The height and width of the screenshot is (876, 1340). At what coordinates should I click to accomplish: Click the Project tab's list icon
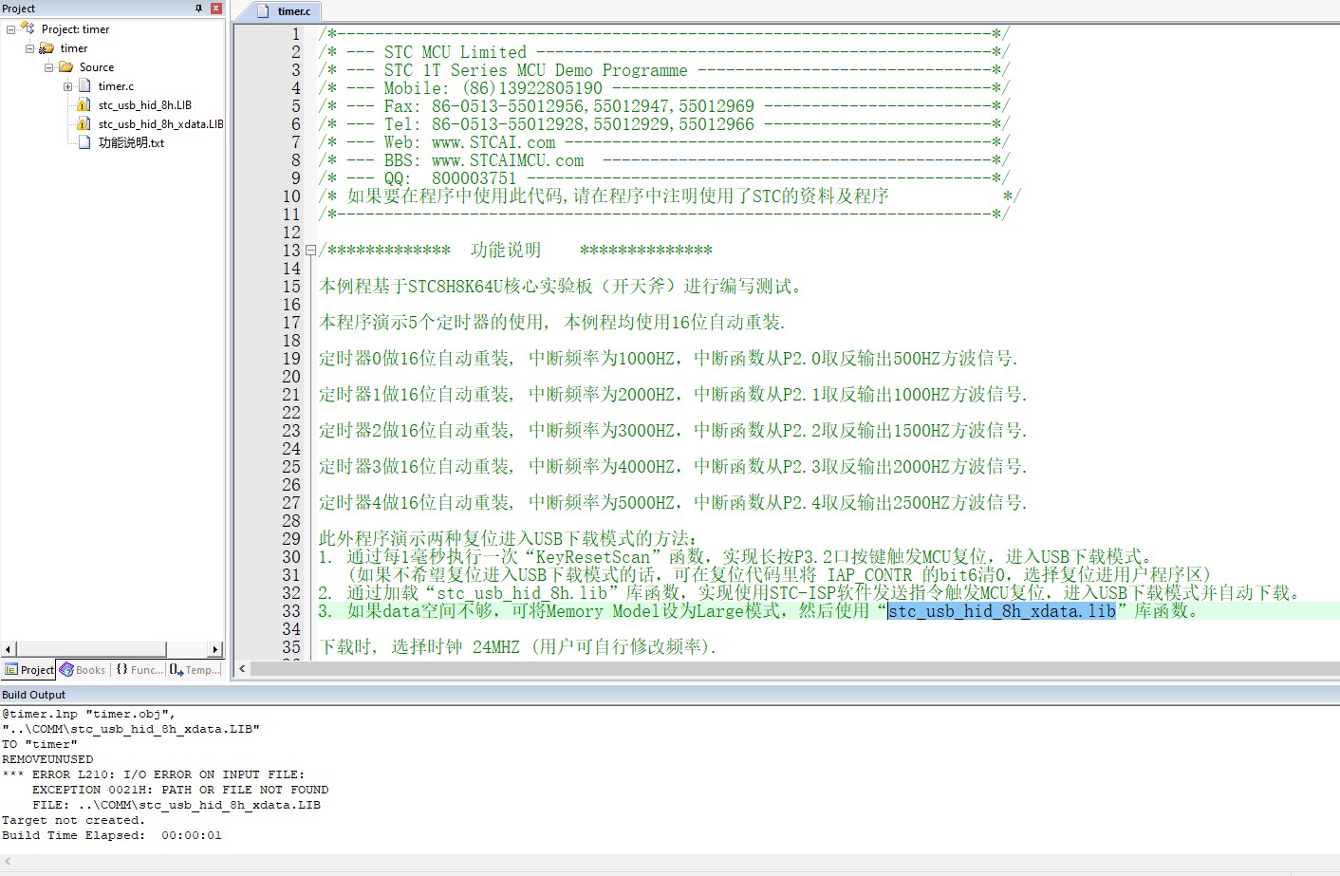pyautogui.click(x=11, y=670)
